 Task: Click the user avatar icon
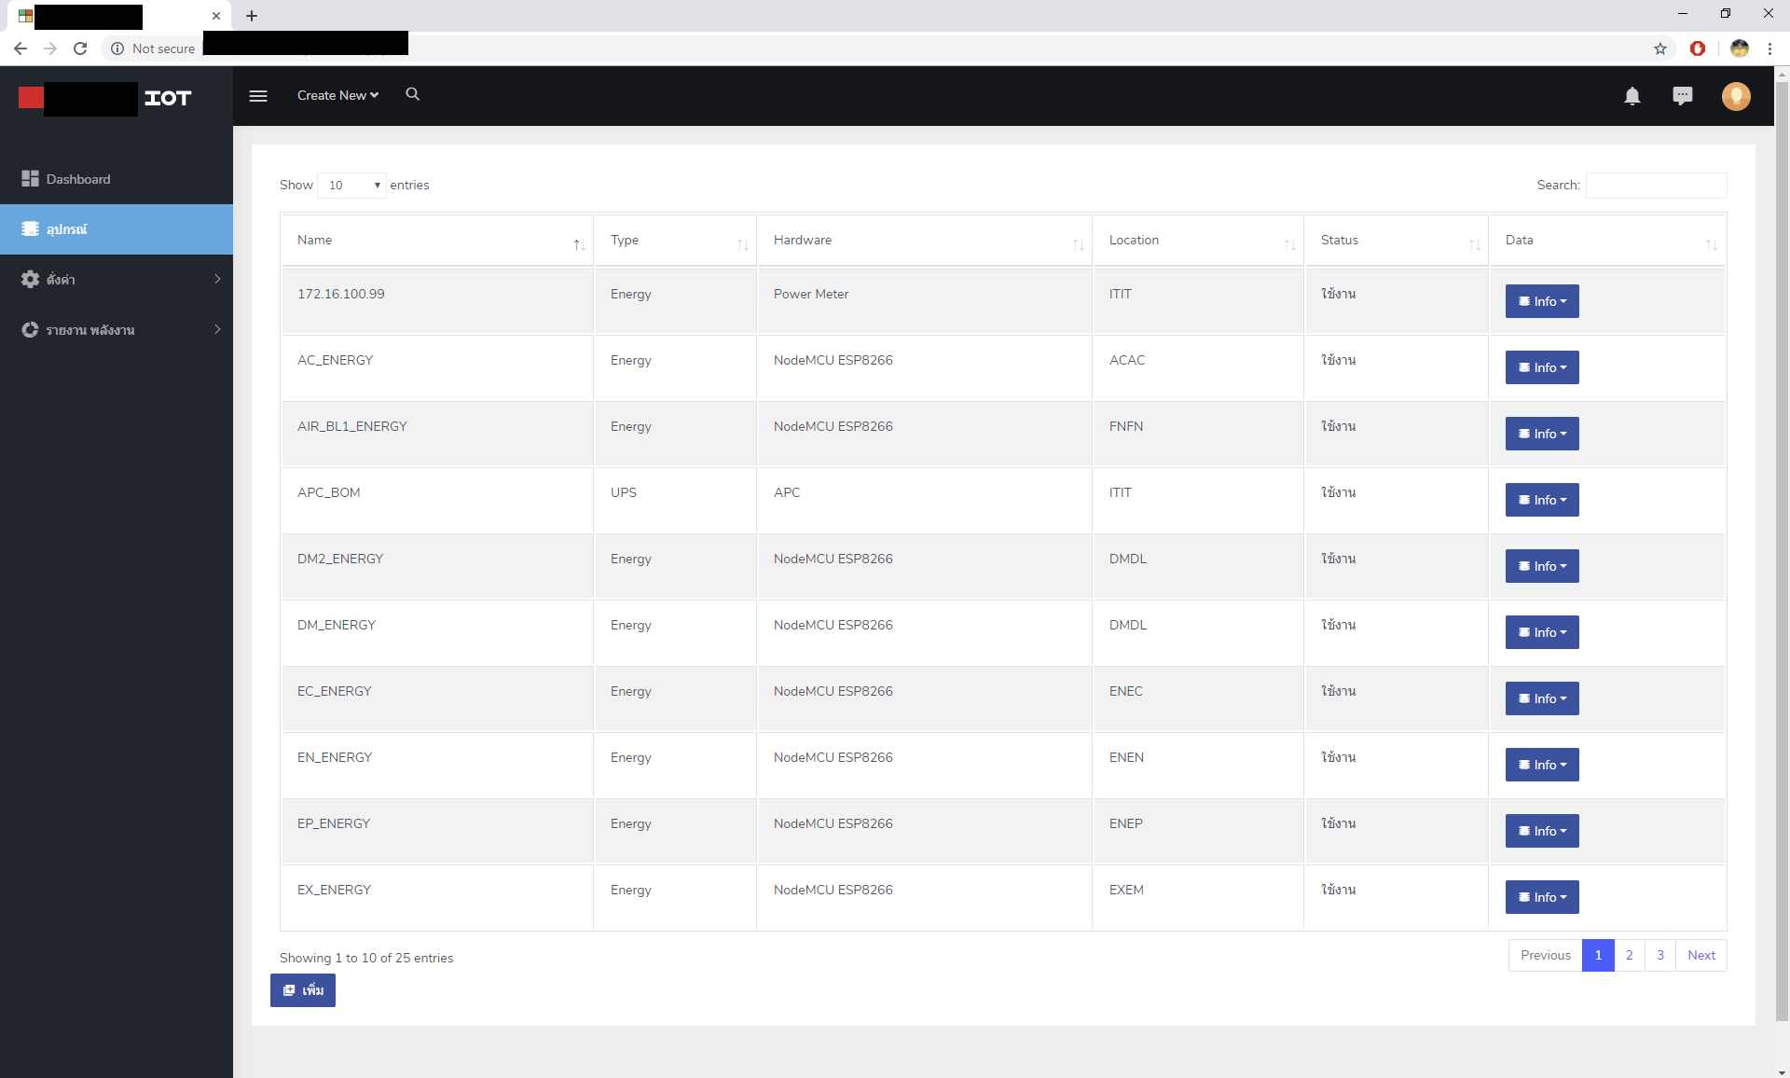[x=1735, y=96]
